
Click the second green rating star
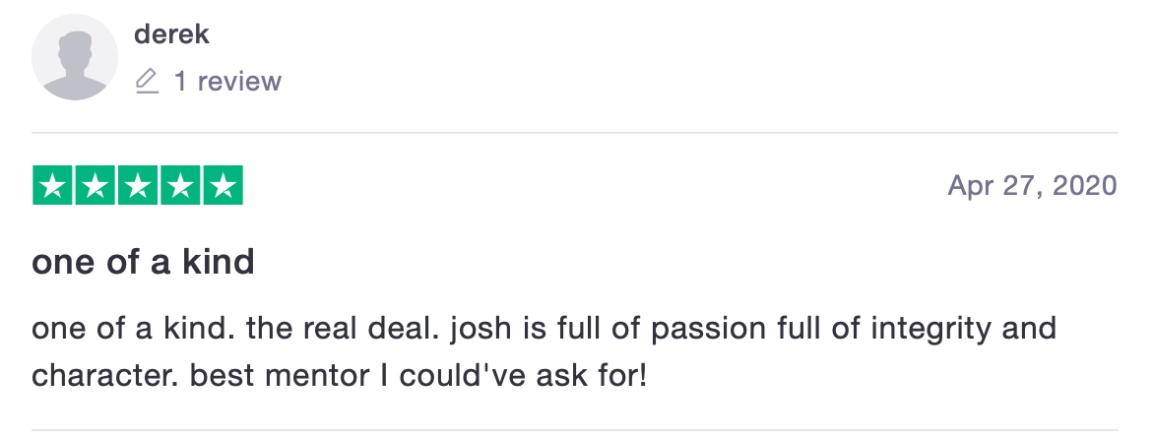pyautogui.click(x=96, y=186)
